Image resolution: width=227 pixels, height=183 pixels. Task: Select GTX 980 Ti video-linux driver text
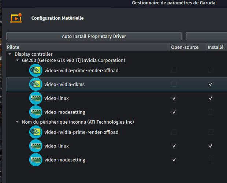pos(57,98)
